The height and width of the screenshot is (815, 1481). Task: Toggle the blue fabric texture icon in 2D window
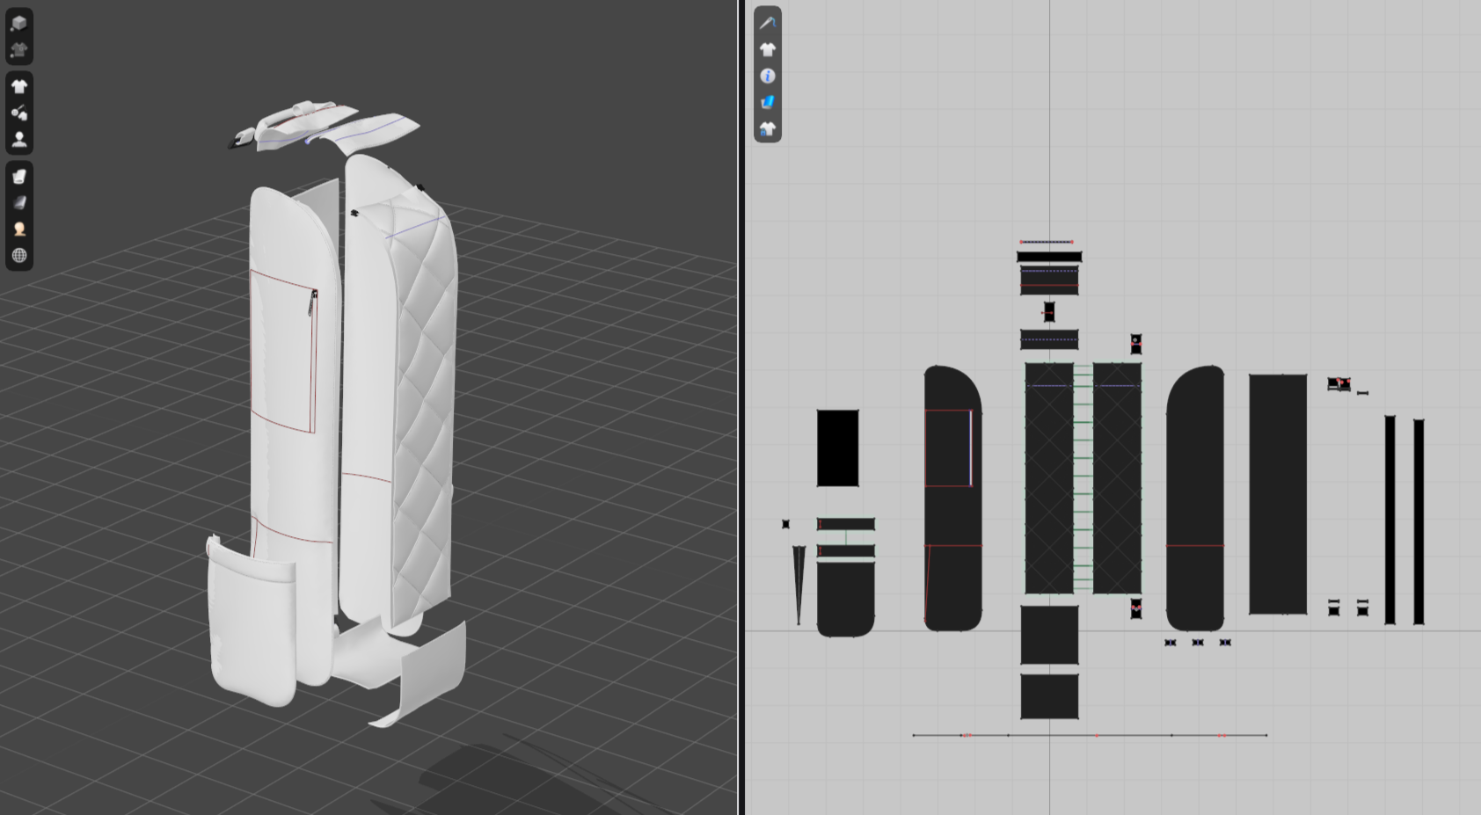768,103
